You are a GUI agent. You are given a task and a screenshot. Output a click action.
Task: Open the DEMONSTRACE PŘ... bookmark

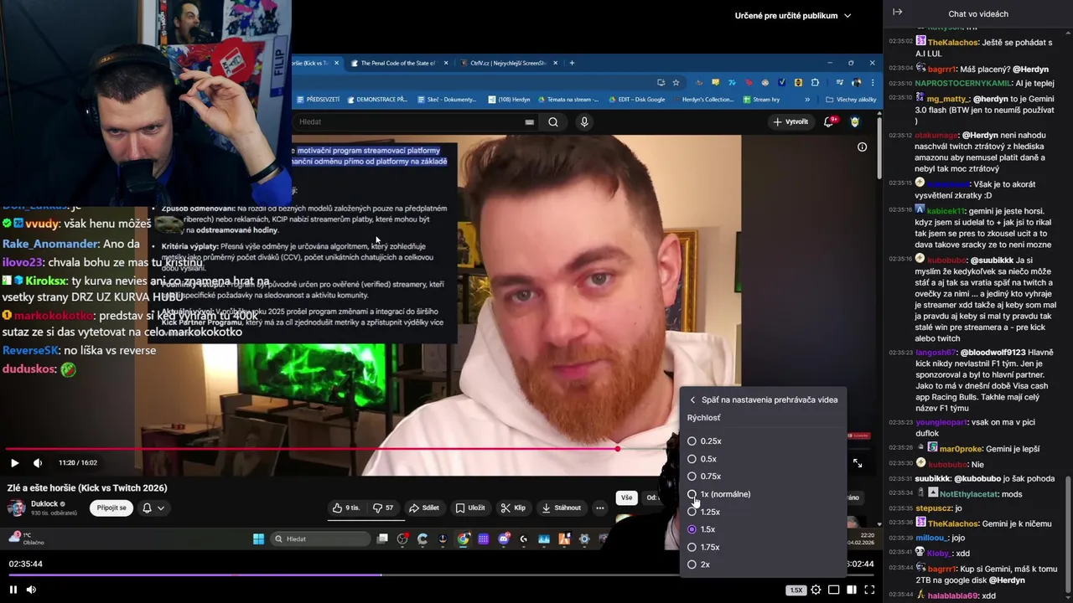pyautogui.click(x=376, y=100)
